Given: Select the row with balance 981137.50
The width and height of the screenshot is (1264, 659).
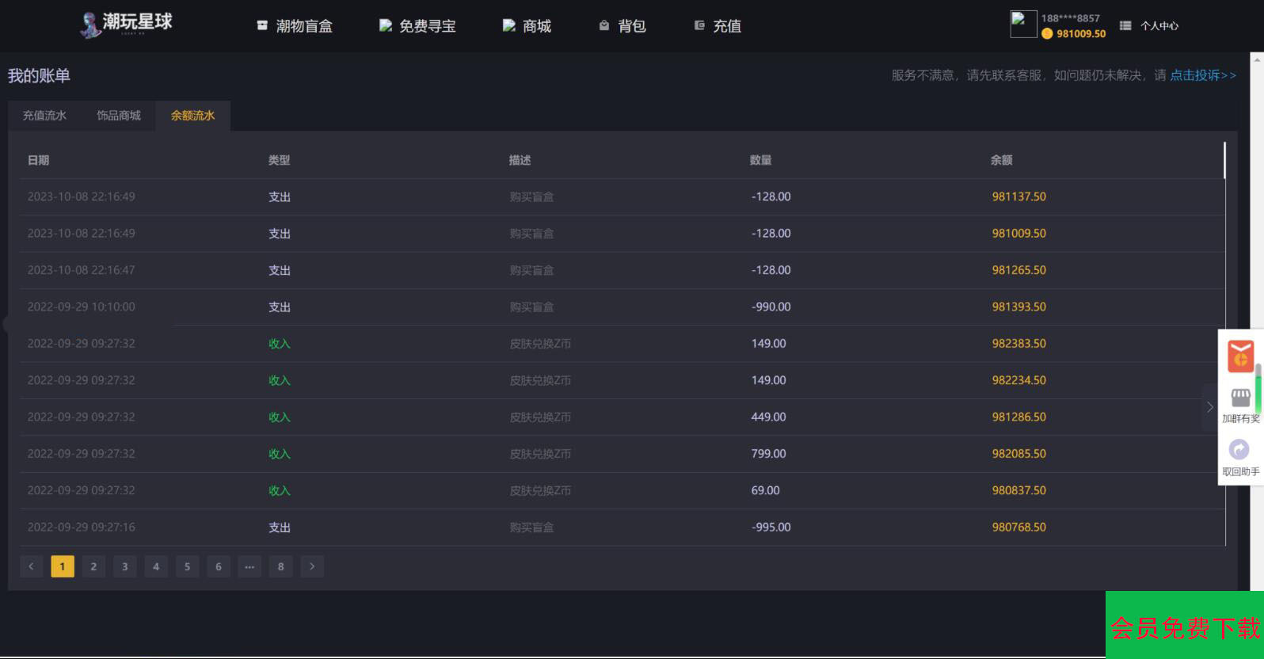Looking at the screenshot, I should tap(622, 196).
